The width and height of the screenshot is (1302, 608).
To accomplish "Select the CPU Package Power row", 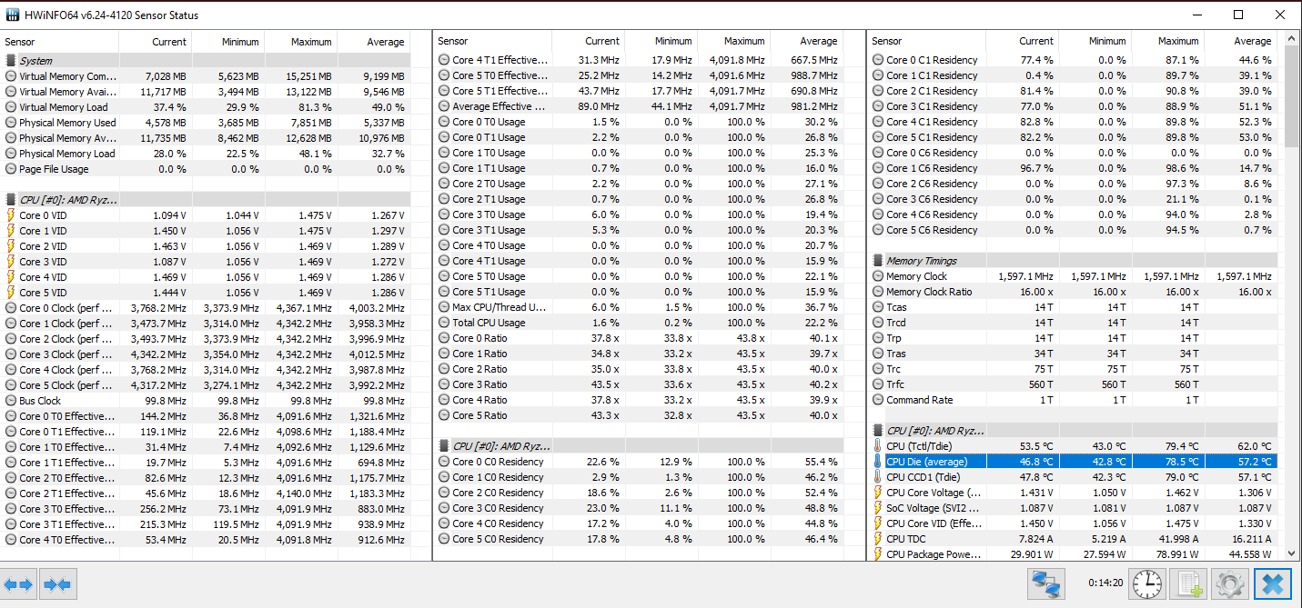I will 933,554.
